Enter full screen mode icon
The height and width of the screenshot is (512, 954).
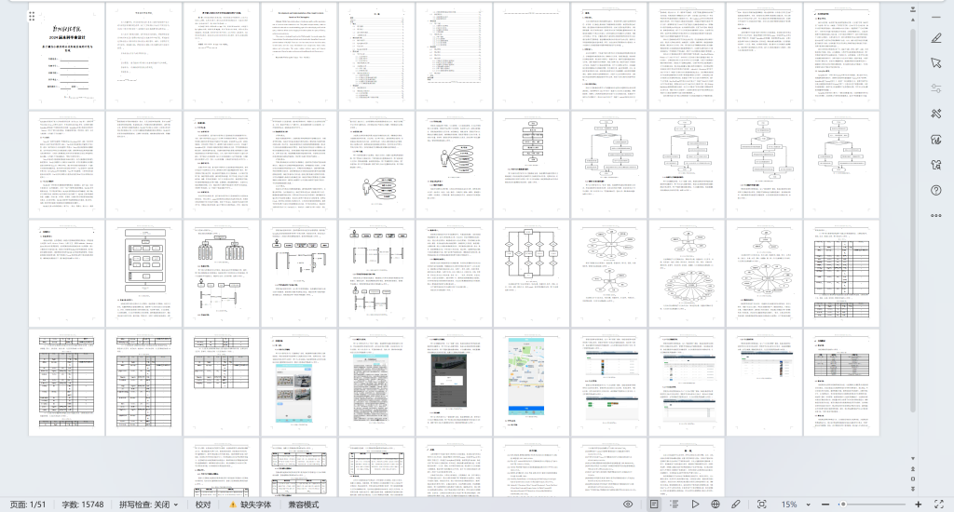pos(939,505)
